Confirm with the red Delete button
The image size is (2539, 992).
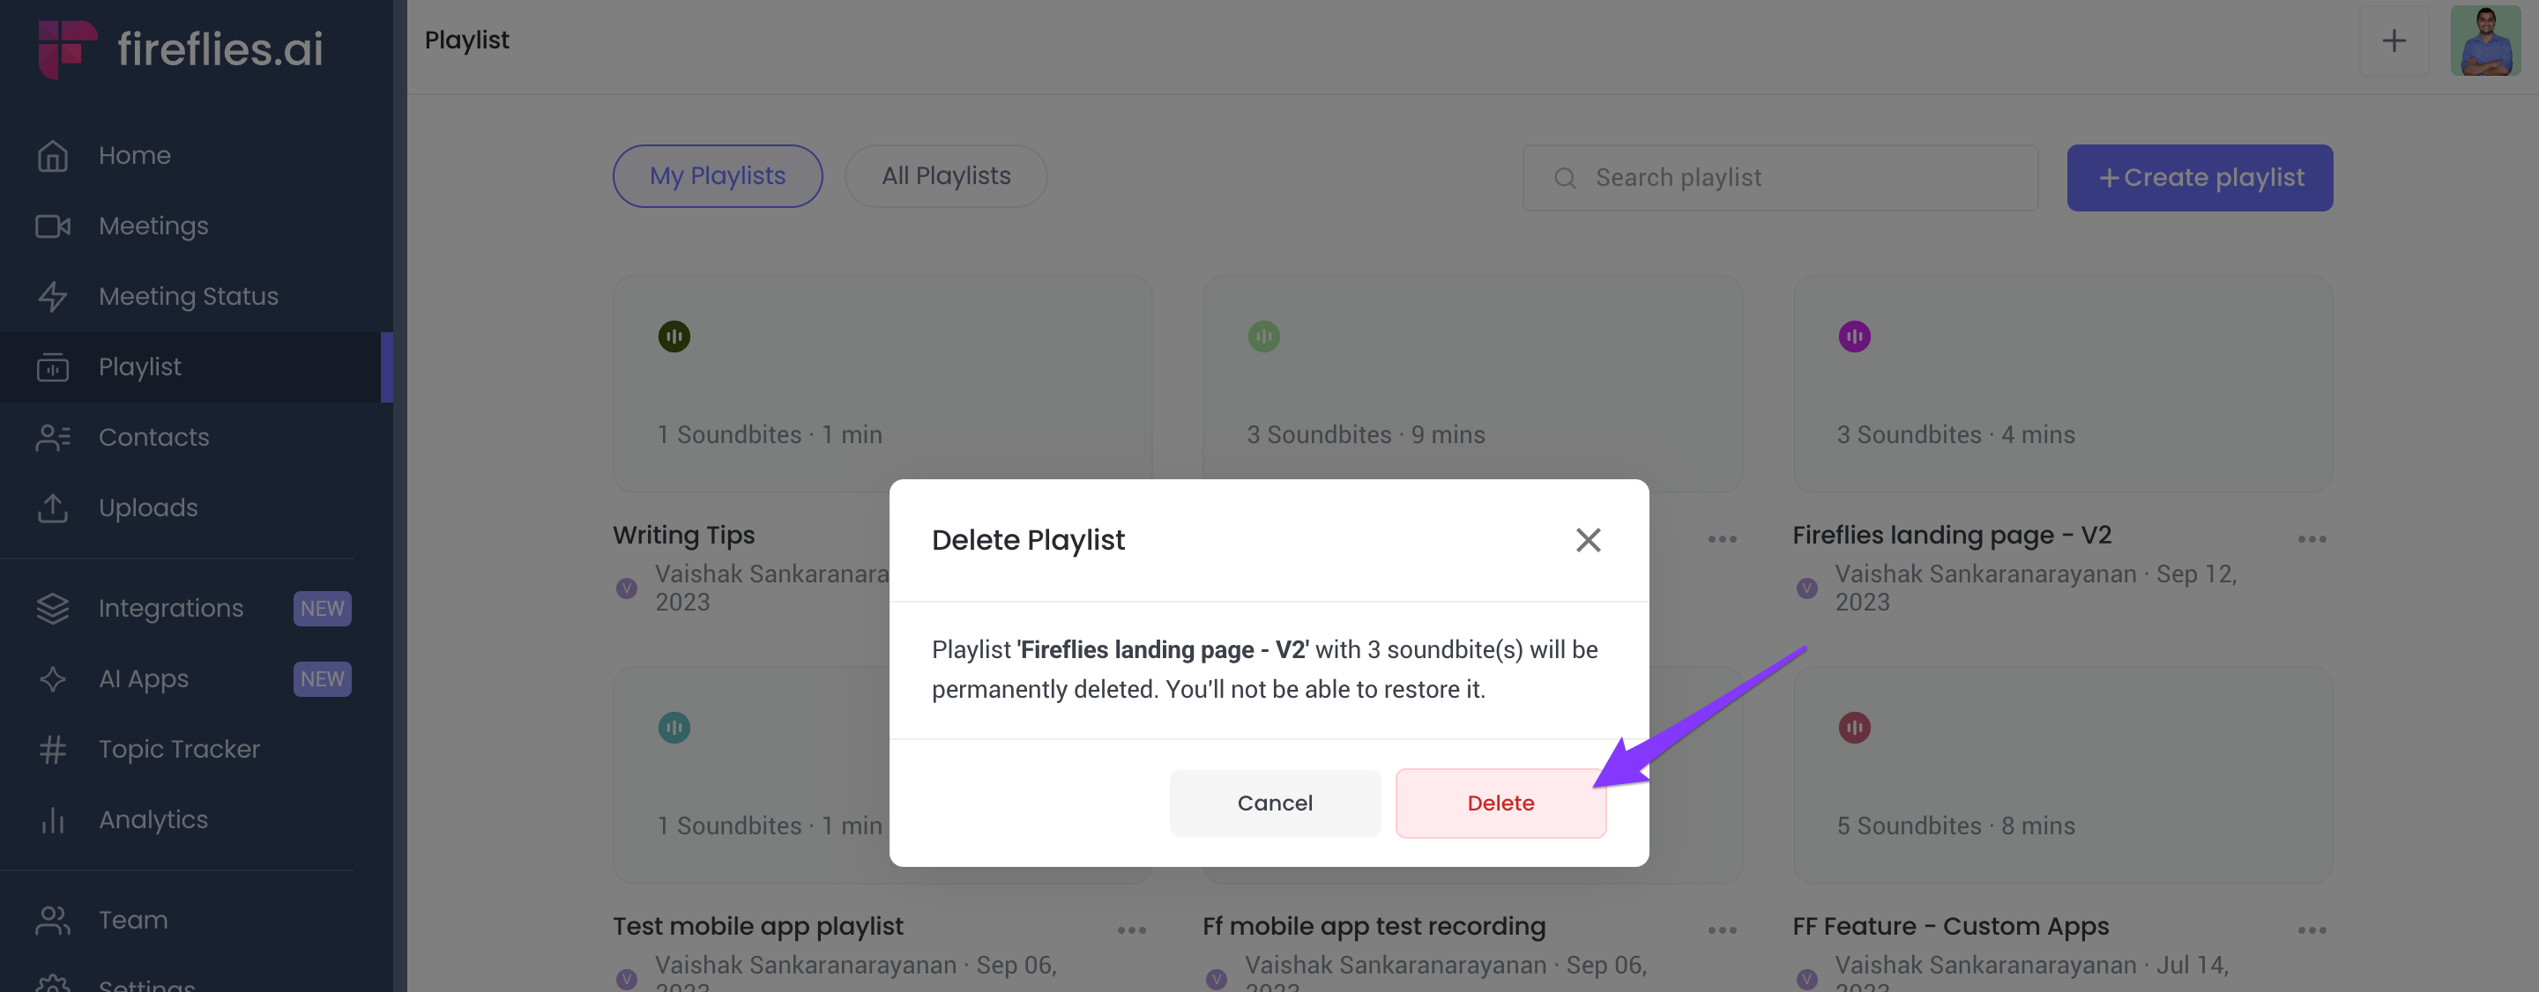[x=1500, y=803]
